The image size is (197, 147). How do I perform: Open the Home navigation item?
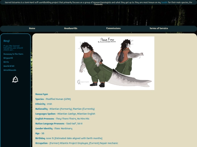32,28
